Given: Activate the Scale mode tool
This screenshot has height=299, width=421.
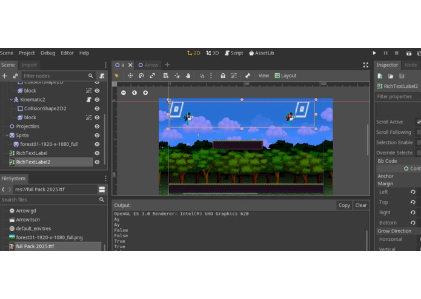Looking at the screenshot, I should [x=152, y=76].
